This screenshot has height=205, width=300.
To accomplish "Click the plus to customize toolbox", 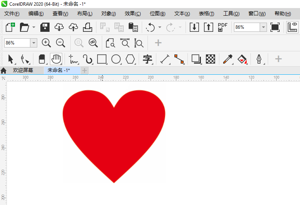I will click(x=278, y=59).
